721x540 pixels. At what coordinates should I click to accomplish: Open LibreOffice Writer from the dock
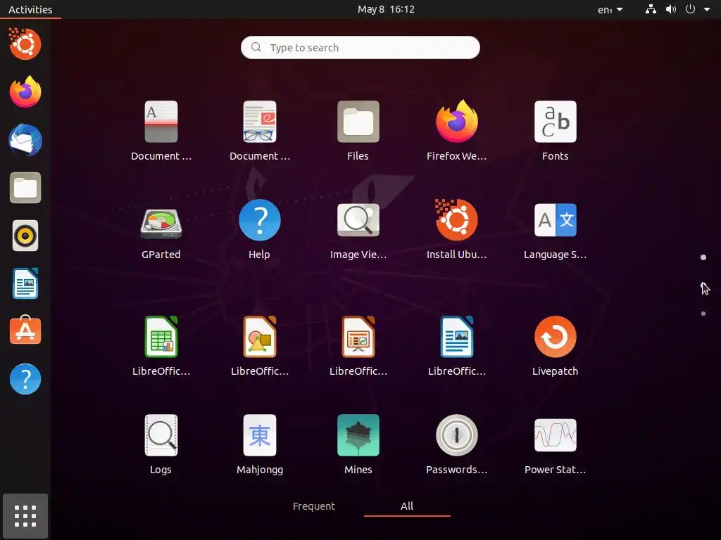[25, 284]
